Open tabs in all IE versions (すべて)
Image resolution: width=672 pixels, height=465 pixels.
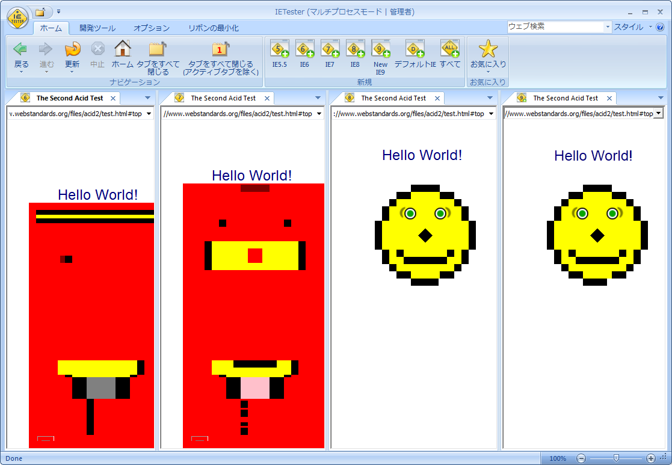450,54
